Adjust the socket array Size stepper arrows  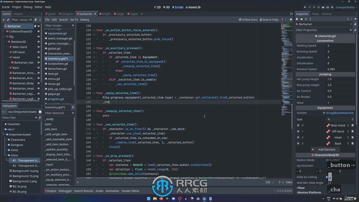coord(353,119)
